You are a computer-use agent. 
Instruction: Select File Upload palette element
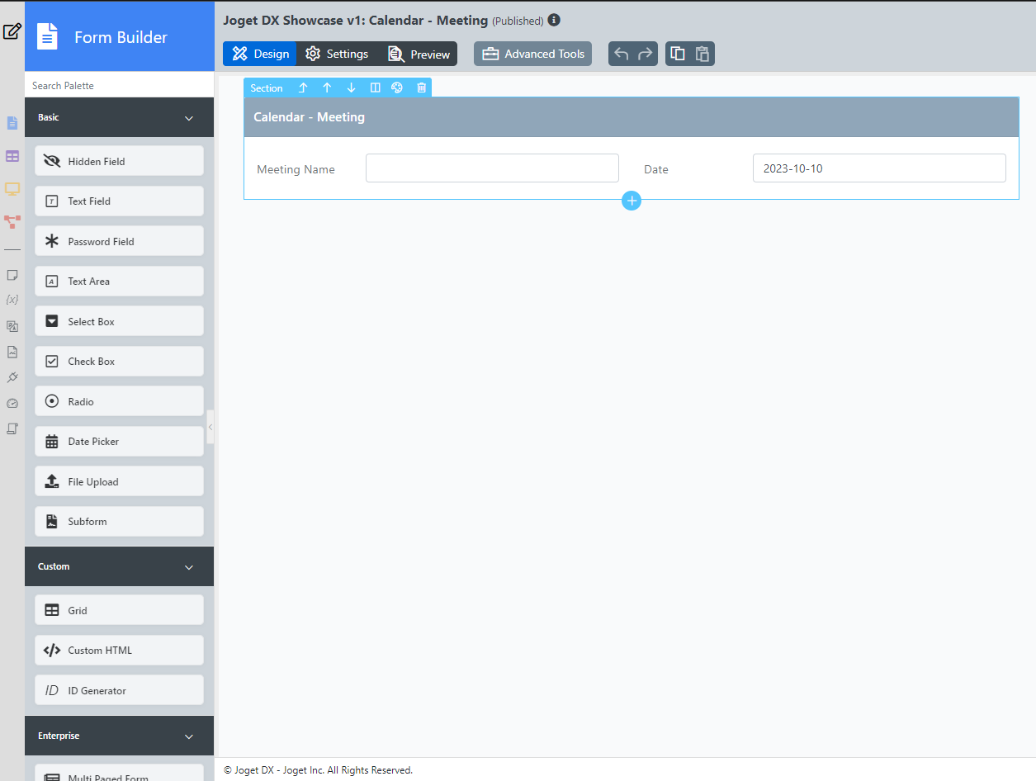[x=119, y=481]
